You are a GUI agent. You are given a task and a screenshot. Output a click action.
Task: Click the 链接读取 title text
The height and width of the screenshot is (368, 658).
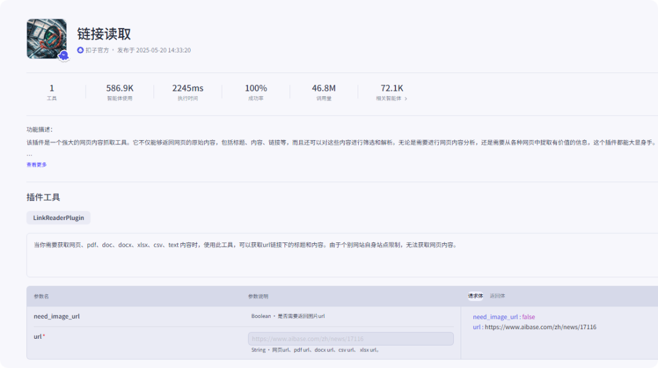coord(104,34)
